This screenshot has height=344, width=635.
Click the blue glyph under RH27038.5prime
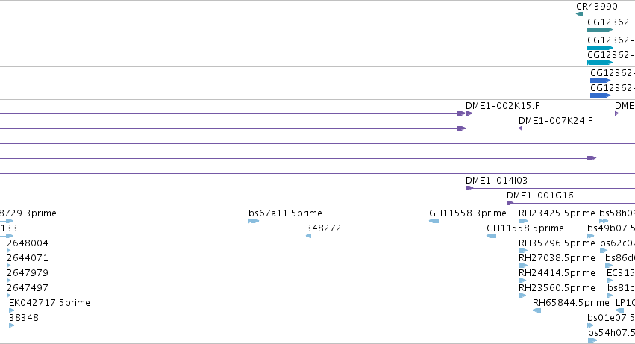tap(523, 266)
